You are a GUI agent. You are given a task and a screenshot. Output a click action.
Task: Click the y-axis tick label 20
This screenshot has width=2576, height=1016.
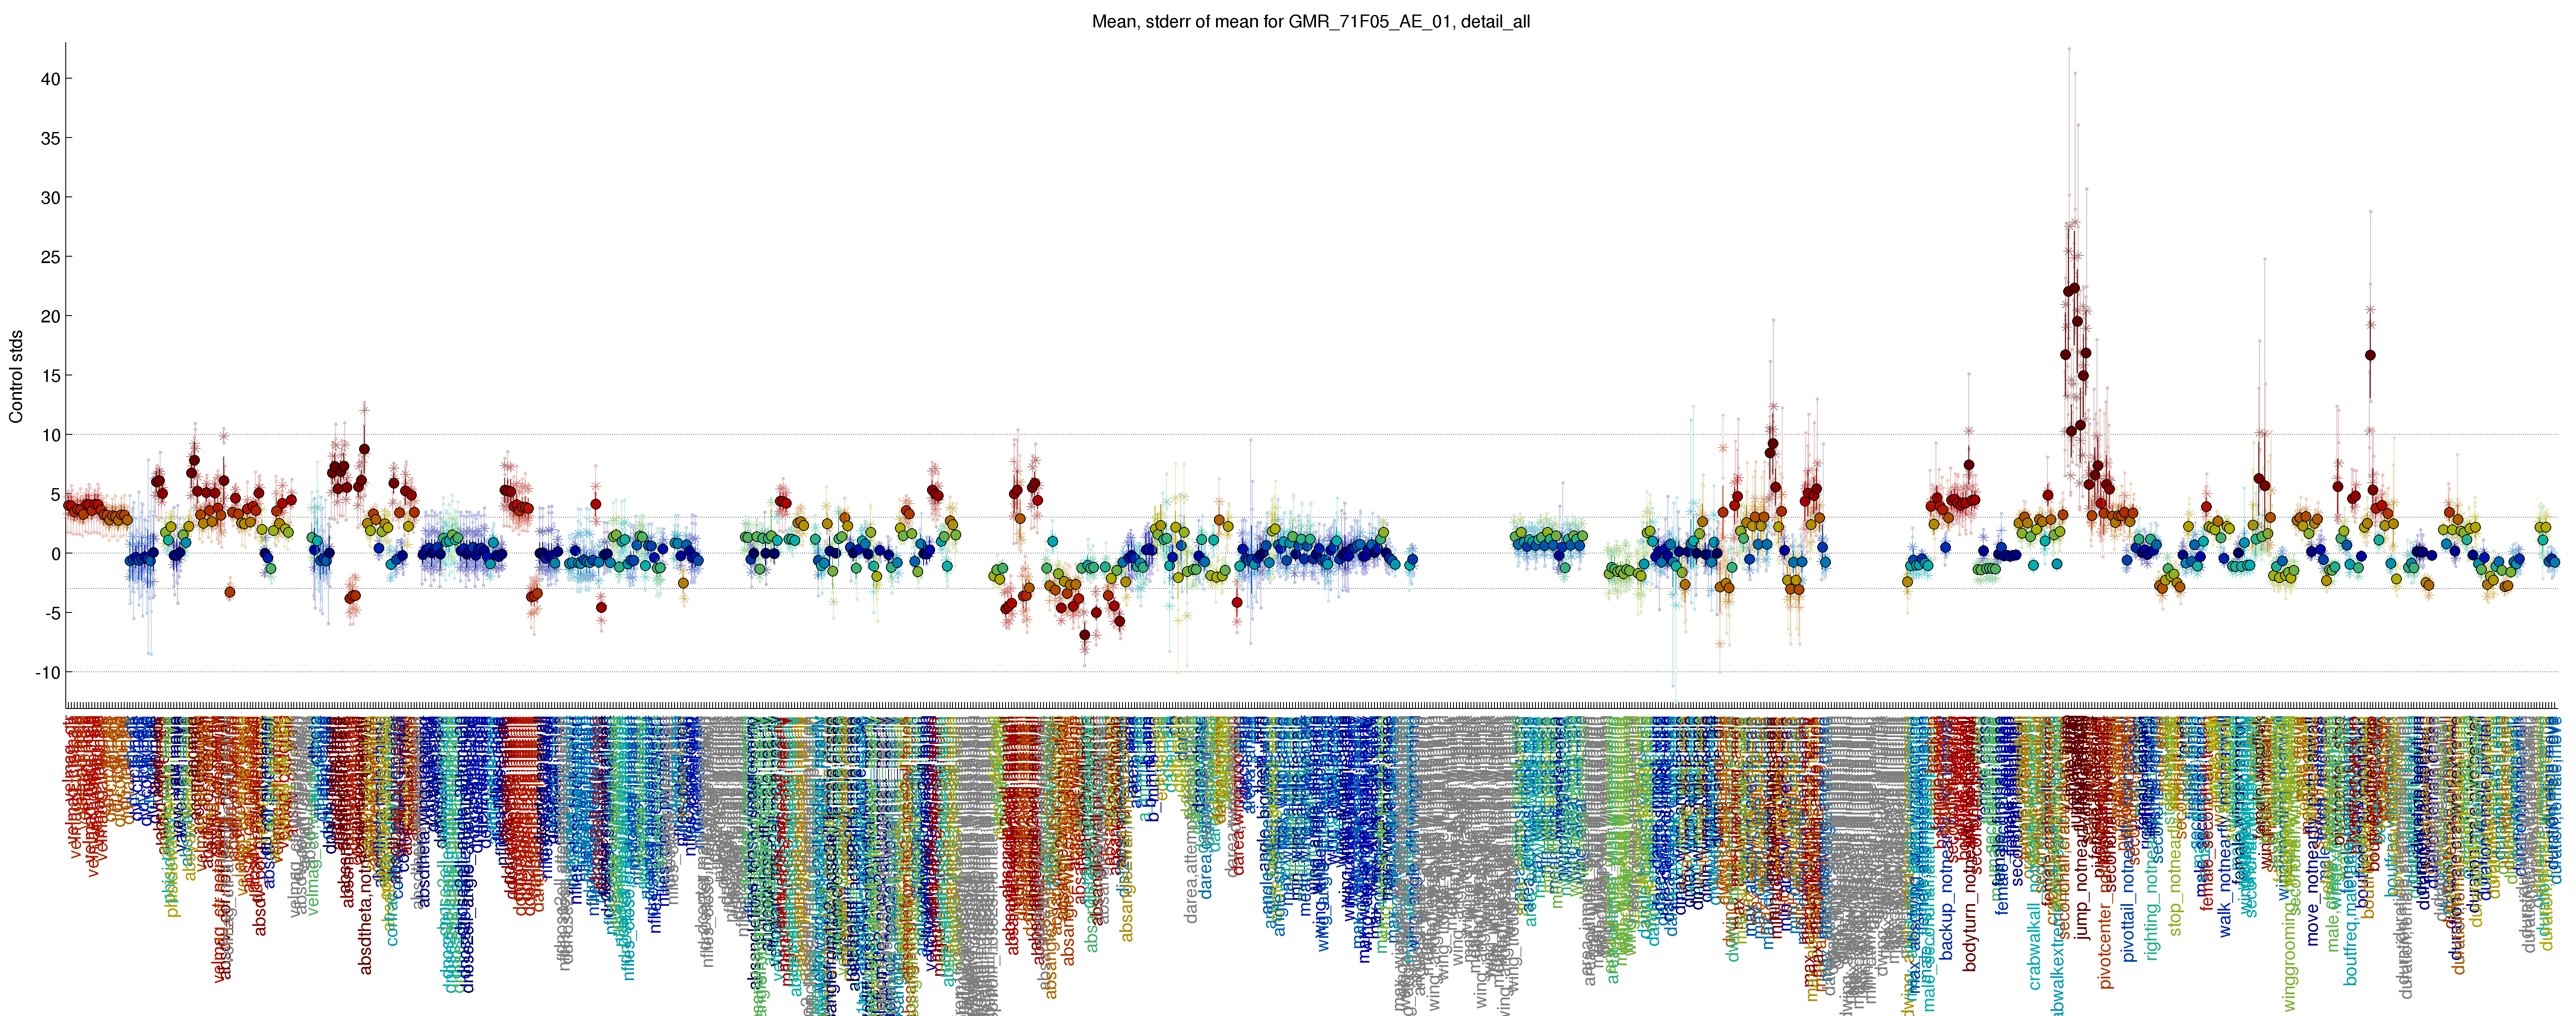pos(49,316)
